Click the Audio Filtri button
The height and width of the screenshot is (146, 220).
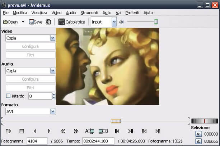(31, 88)
